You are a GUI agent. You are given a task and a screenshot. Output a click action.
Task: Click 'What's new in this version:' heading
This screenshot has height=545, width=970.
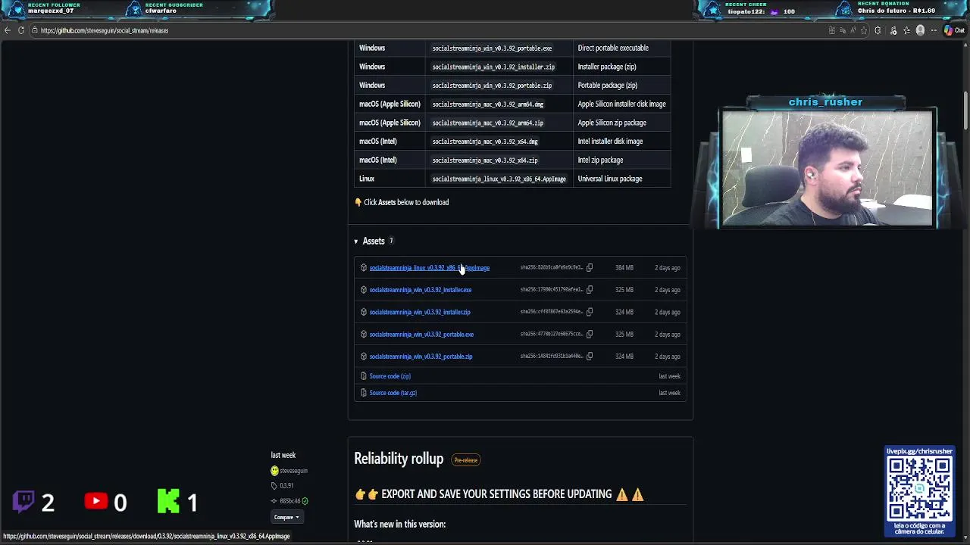tap(399, 524)
